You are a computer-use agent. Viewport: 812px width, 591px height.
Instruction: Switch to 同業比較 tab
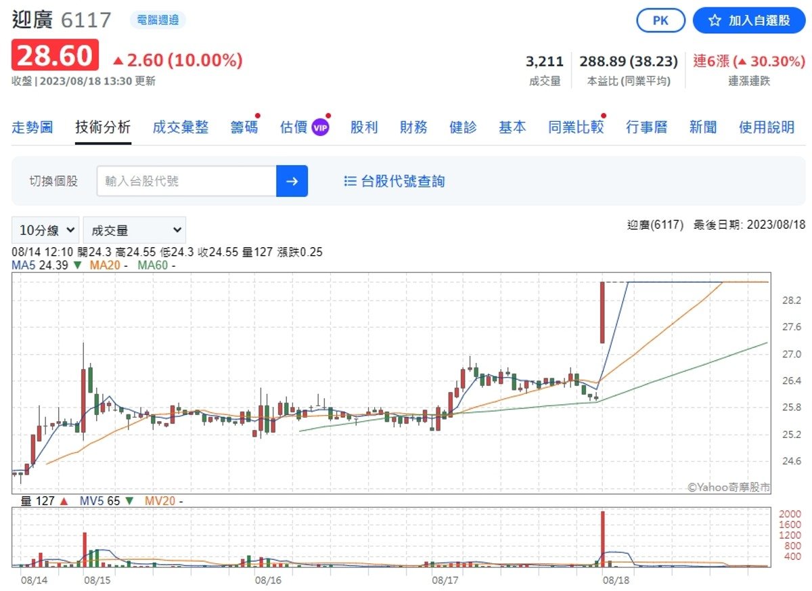pyautogui.click(x=576, y=127)
